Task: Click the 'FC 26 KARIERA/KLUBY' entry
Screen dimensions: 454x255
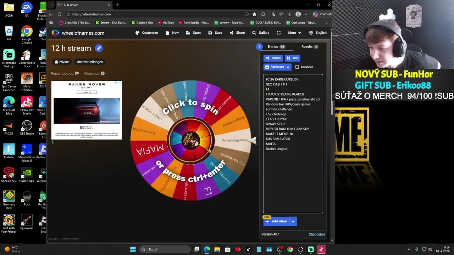Action: tap(282, 79)
